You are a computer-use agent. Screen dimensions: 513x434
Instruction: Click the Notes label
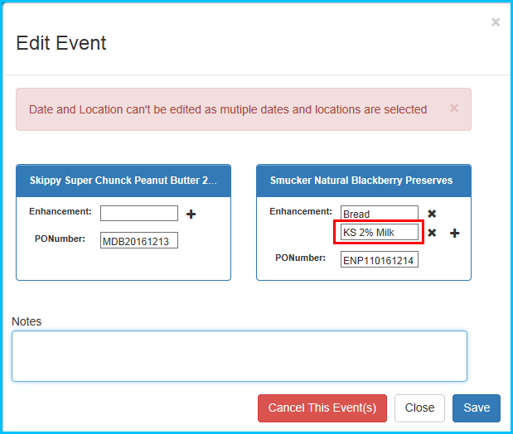pyautogui.click(x=27, y=321)
